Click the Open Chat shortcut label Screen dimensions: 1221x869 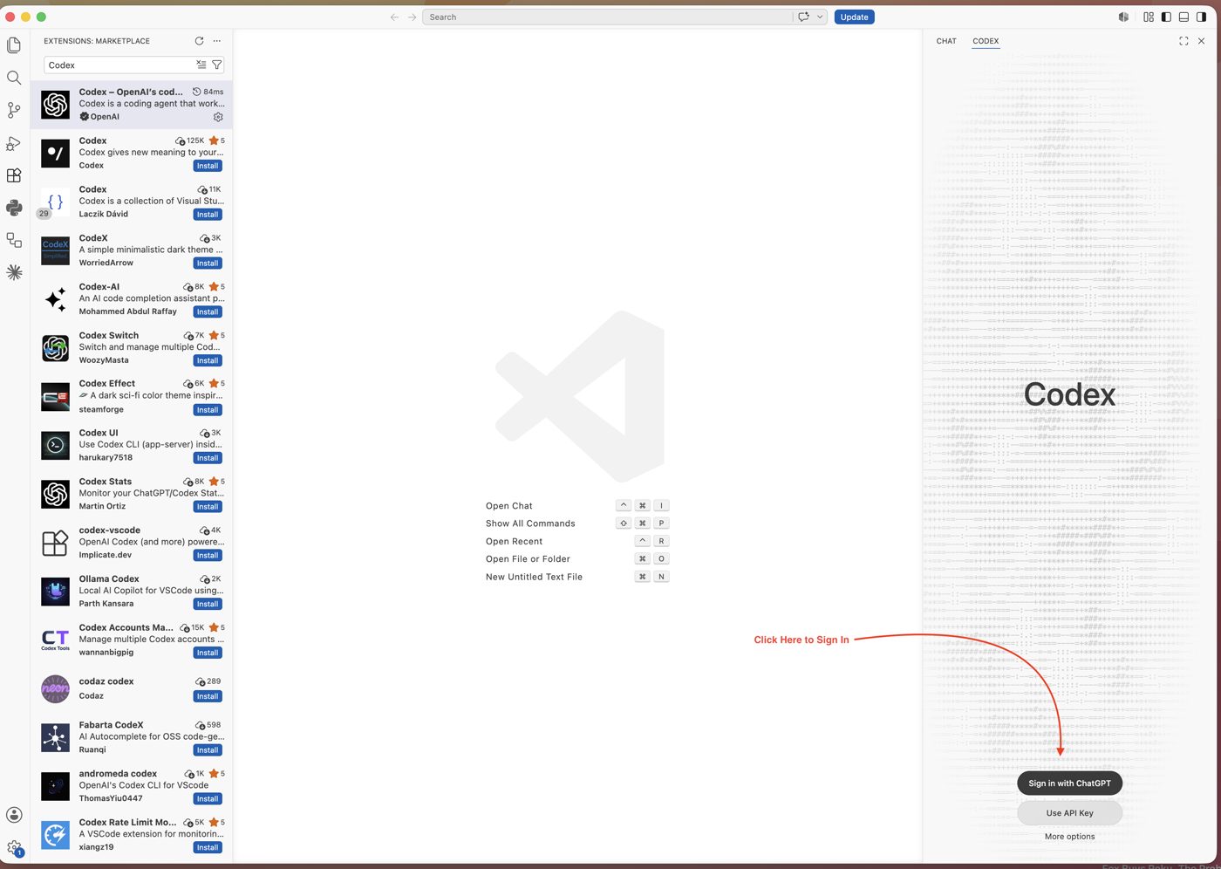coord(509,506)
